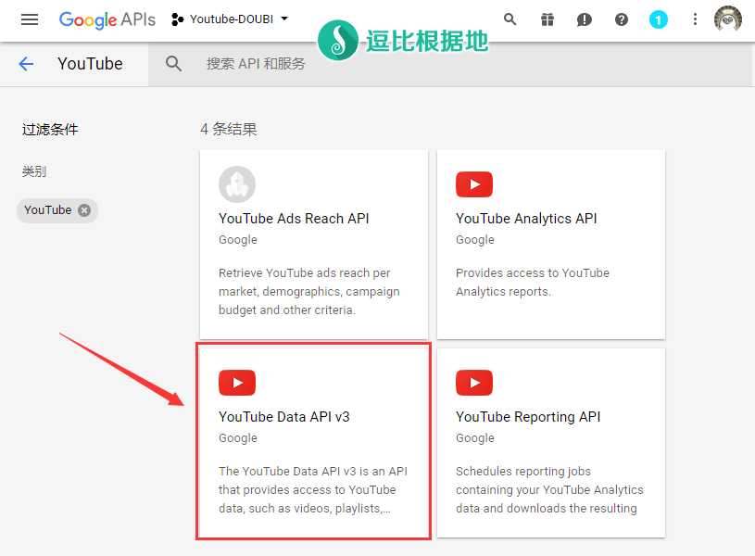Remove the YouTube filter chip
The height and width of the screenshot is (556, 755).
[x=84, y=210]
